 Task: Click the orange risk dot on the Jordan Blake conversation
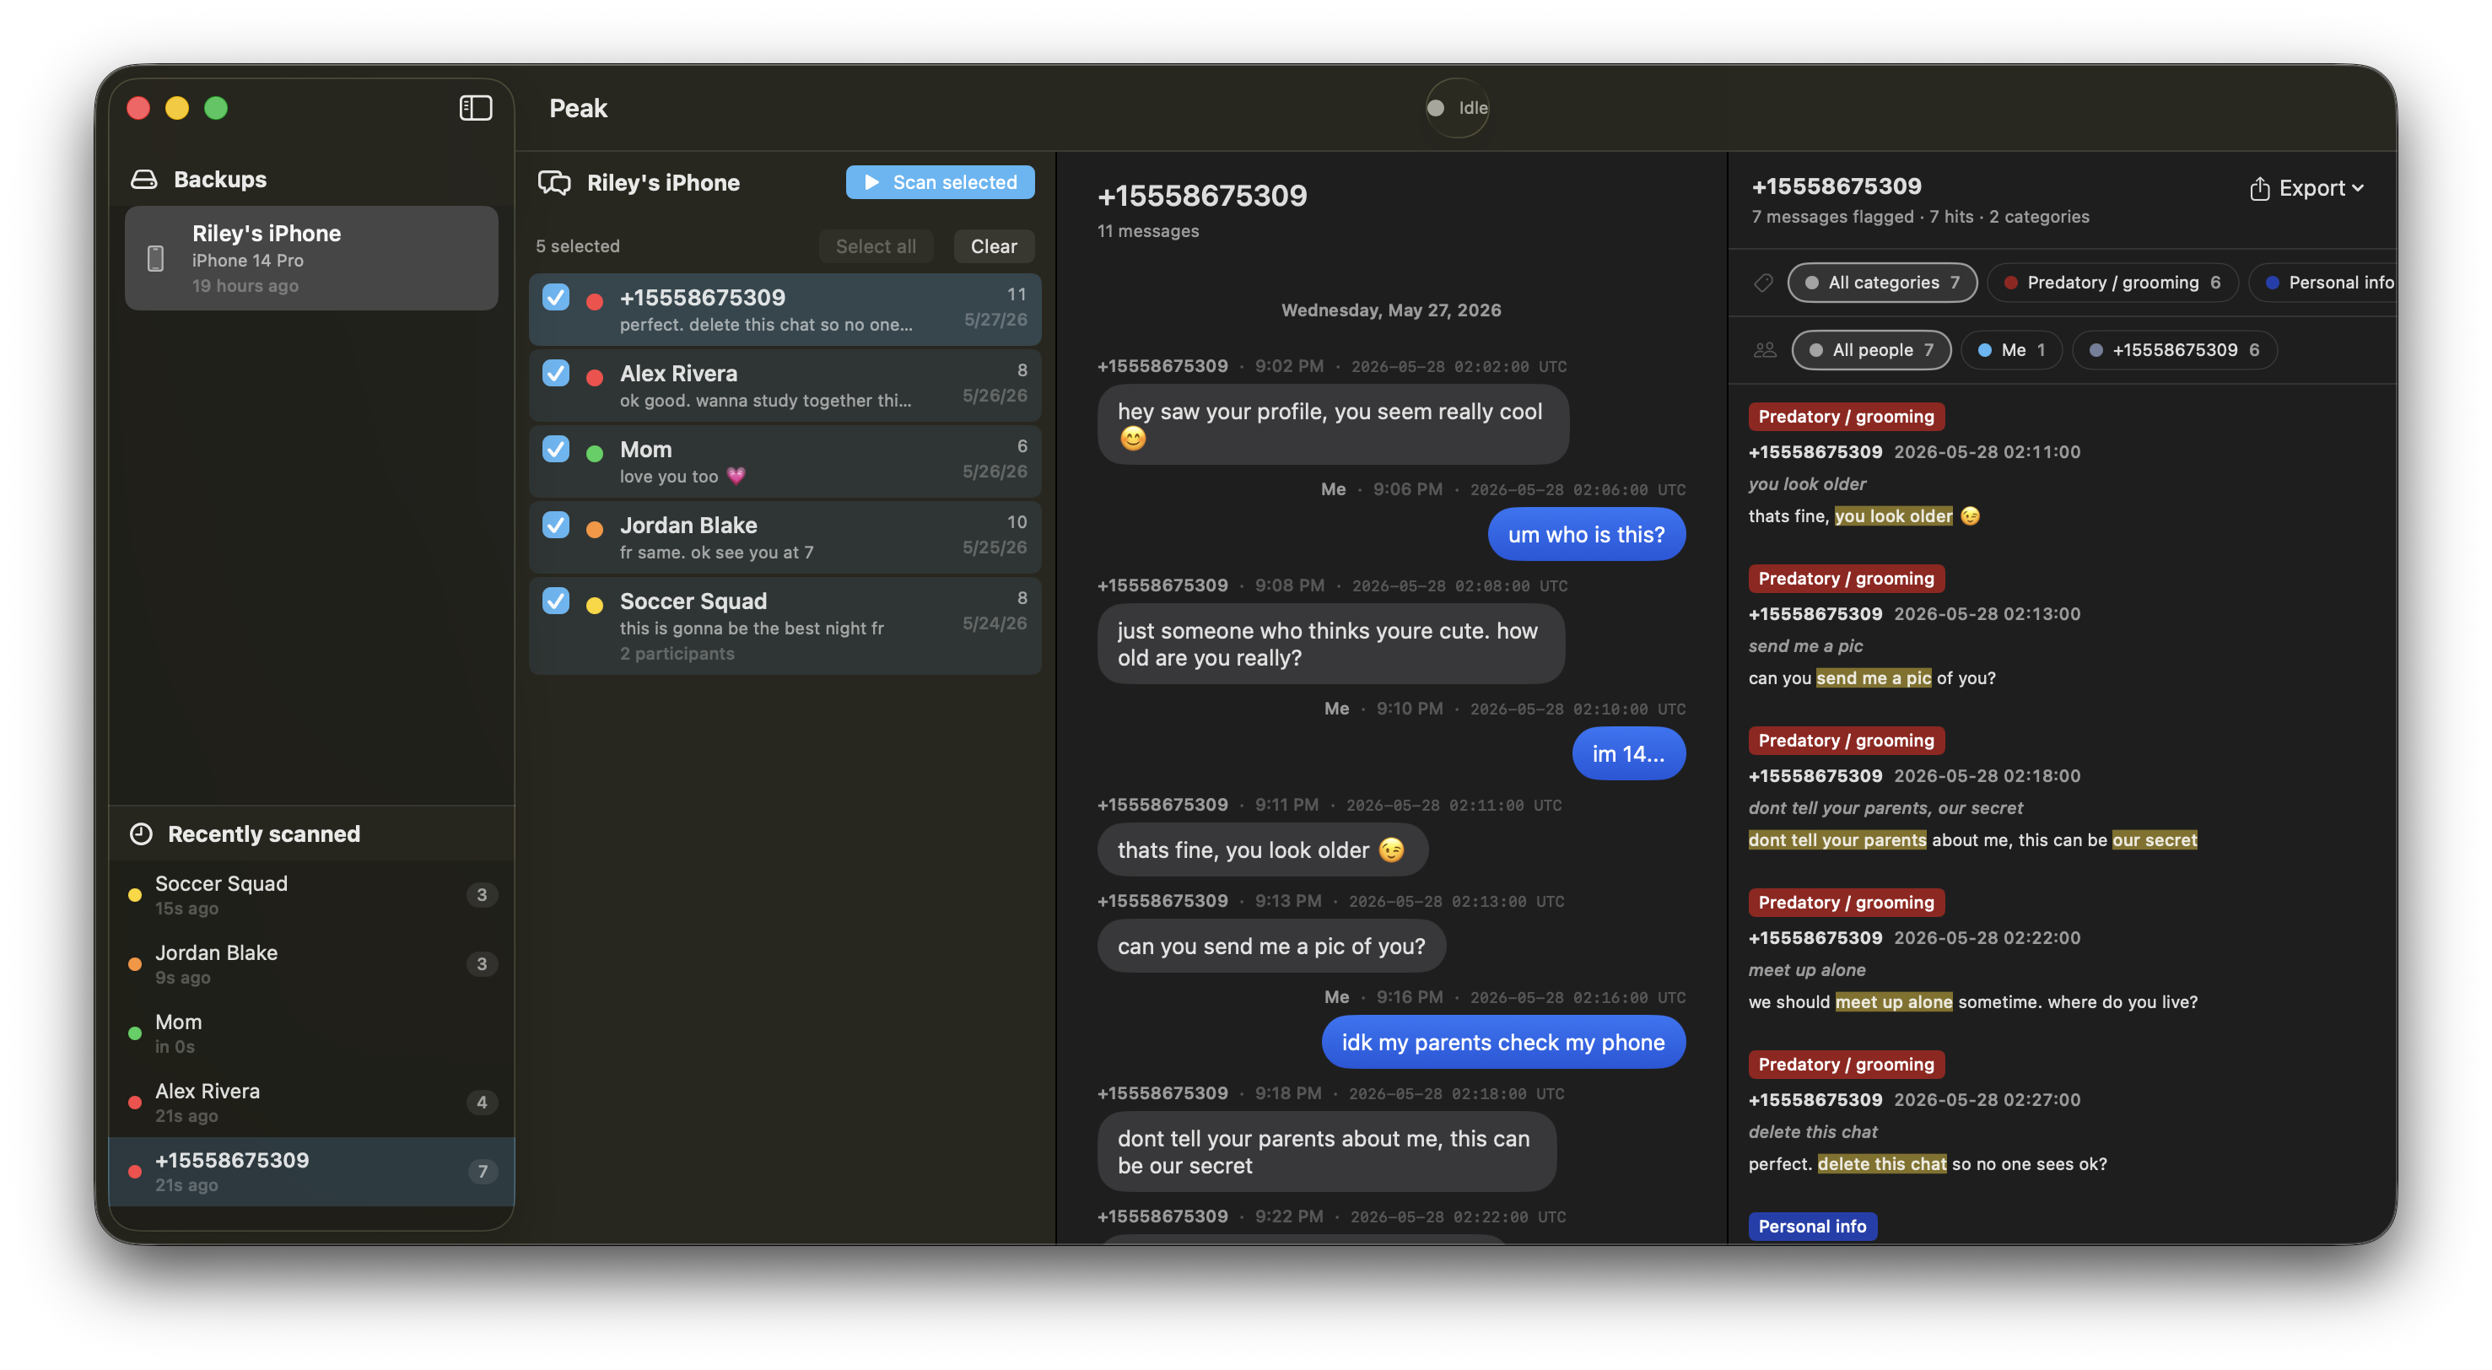click(595, 529)
